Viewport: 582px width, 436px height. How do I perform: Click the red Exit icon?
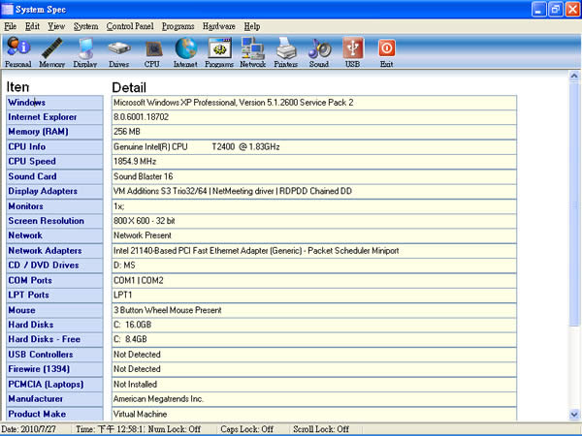click(386, 52)
